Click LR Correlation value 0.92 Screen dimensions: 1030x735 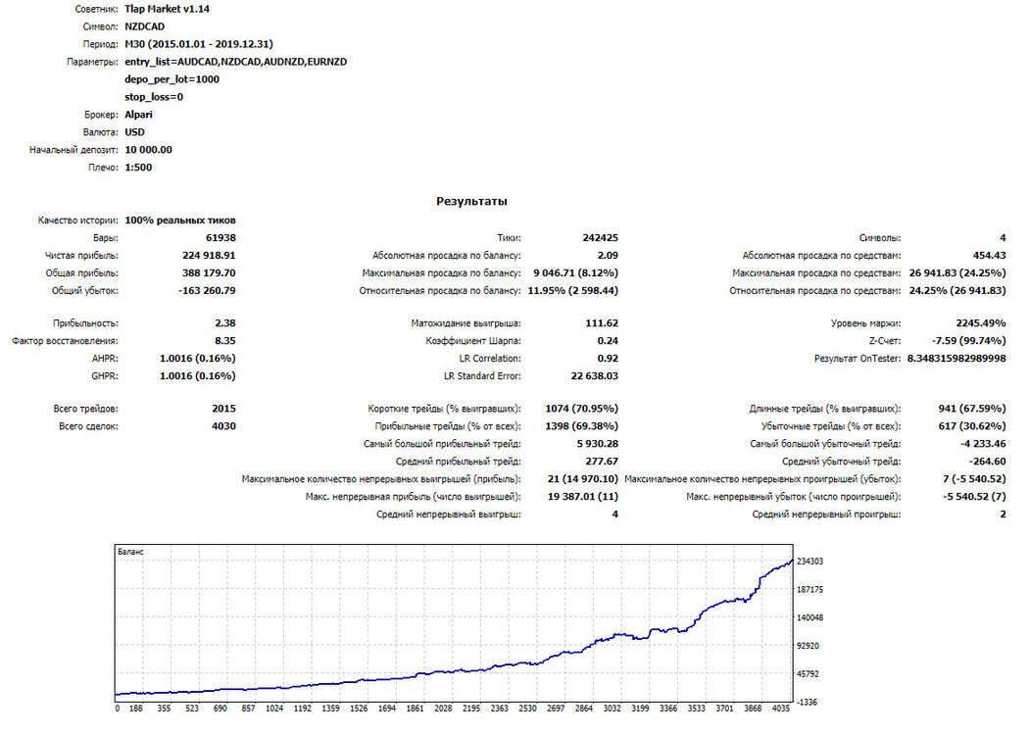tap(609, 359)
